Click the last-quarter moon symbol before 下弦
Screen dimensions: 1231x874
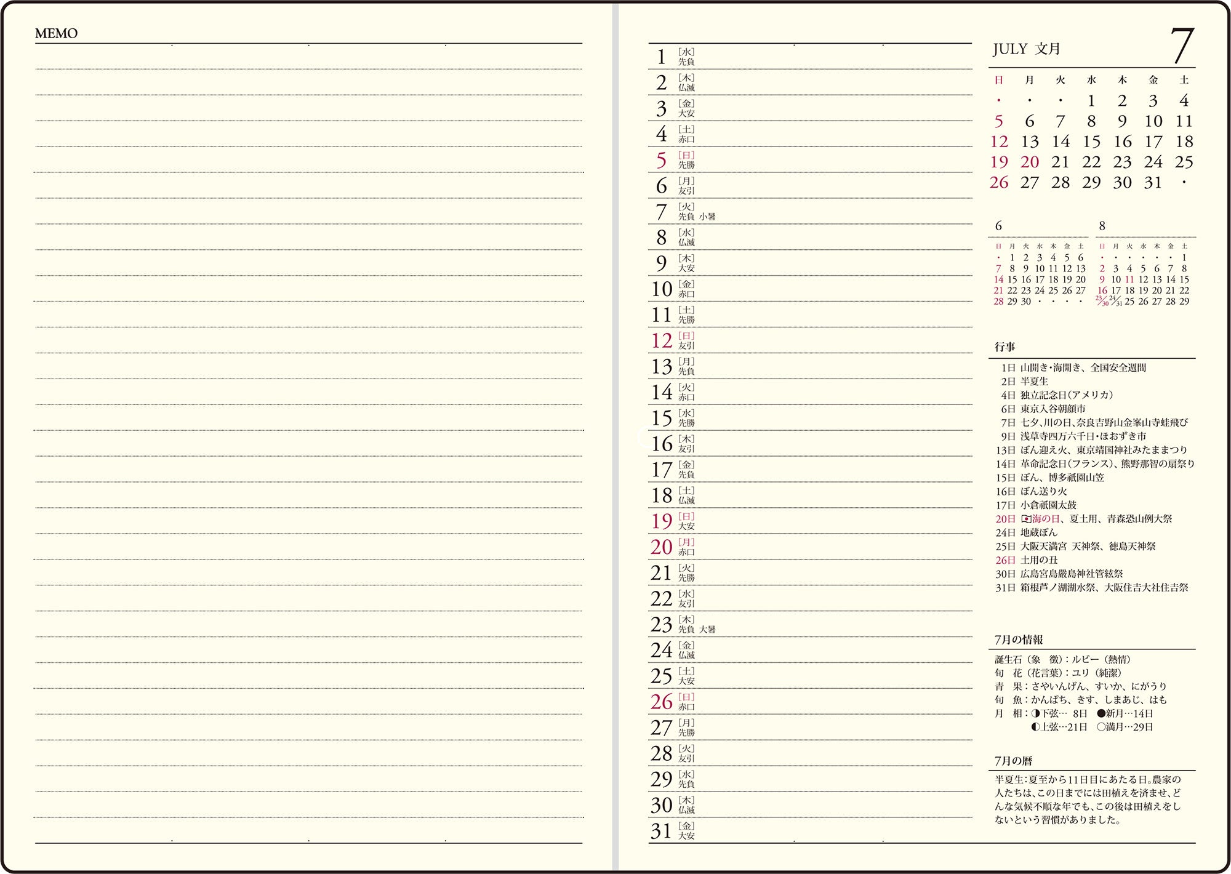click(x=1036, y=713)
